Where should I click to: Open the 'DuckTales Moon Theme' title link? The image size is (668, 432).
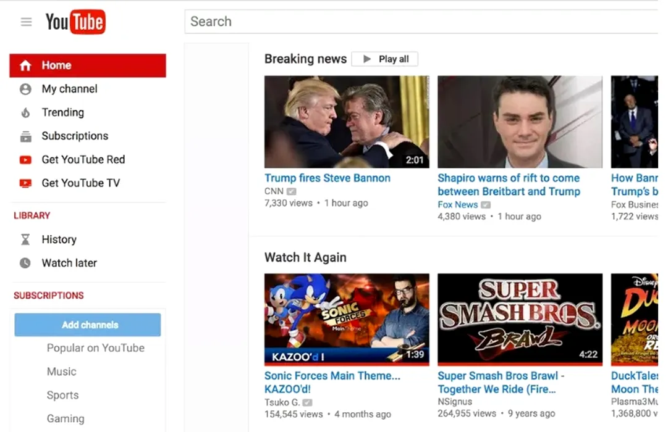[x=635, y=383]
